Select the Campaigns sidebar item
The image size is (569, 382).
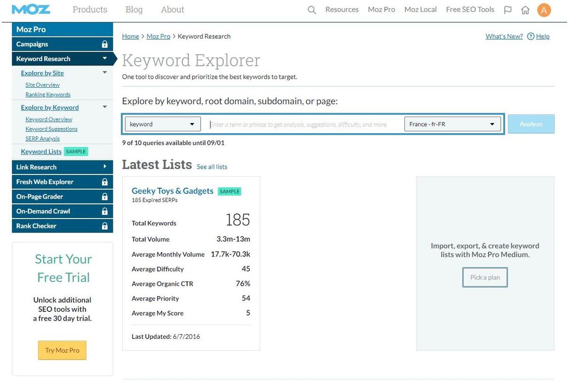(x=62, y=44)
